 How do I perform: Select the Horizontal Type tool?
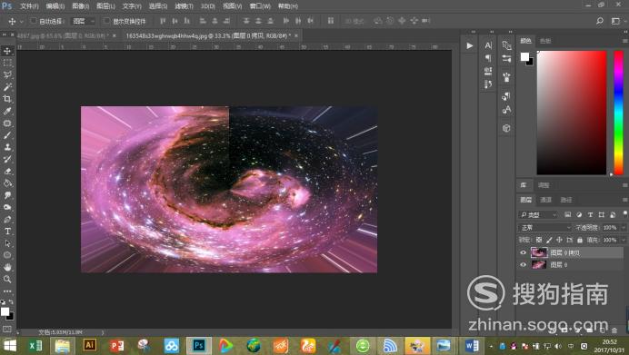point(7,232)
